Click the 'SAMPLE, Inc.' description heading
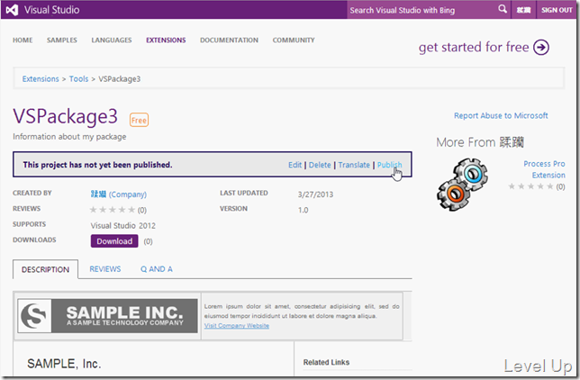The image size is (580, 380). click(64, 364)
